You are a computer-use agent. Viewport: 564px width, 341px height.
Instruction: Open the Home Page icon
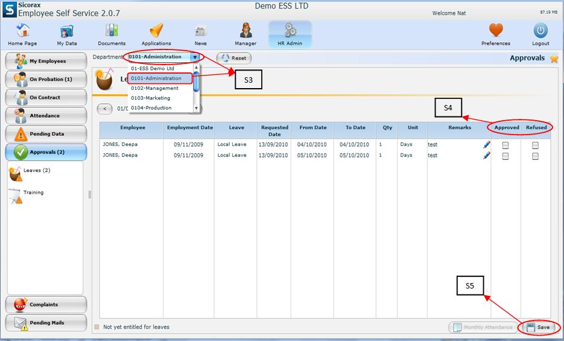tap(22, 34)
